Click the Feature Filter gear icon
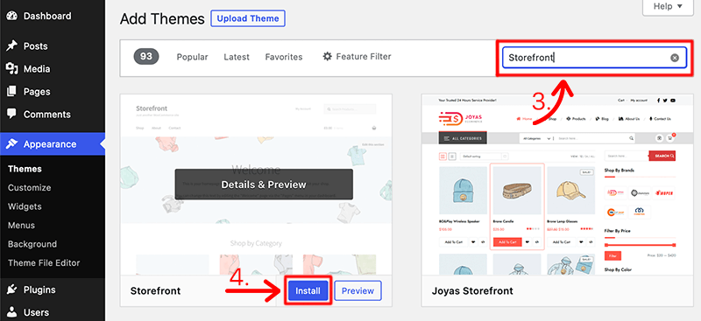 click(327, 56)
